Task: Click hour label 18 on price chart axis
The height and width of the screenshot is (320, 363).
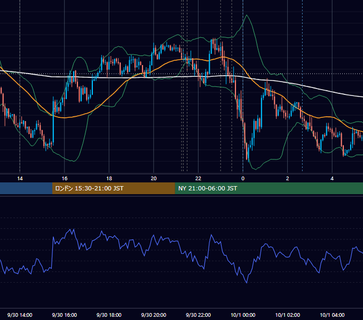Action: (x=109, y=179)
